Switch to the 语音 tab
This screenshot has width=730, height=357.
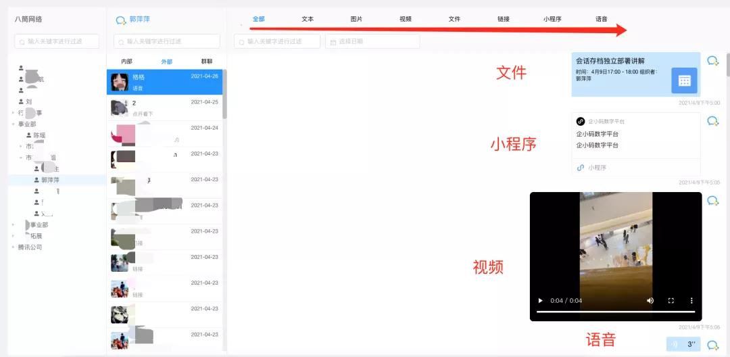point(601,19)
